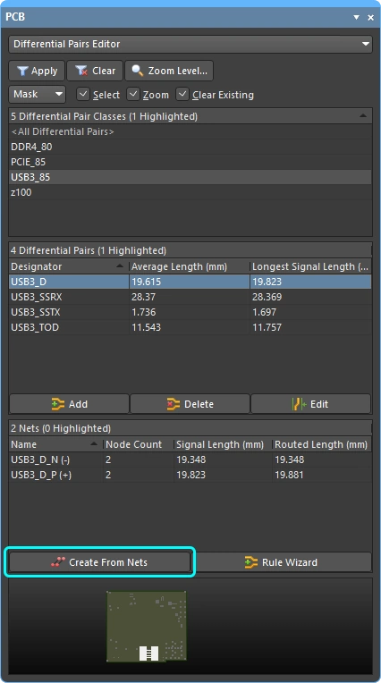The height and width of the screenshot is (683, 381).
Task: Toggle the Select checkbox
Action: coord(83,94)
